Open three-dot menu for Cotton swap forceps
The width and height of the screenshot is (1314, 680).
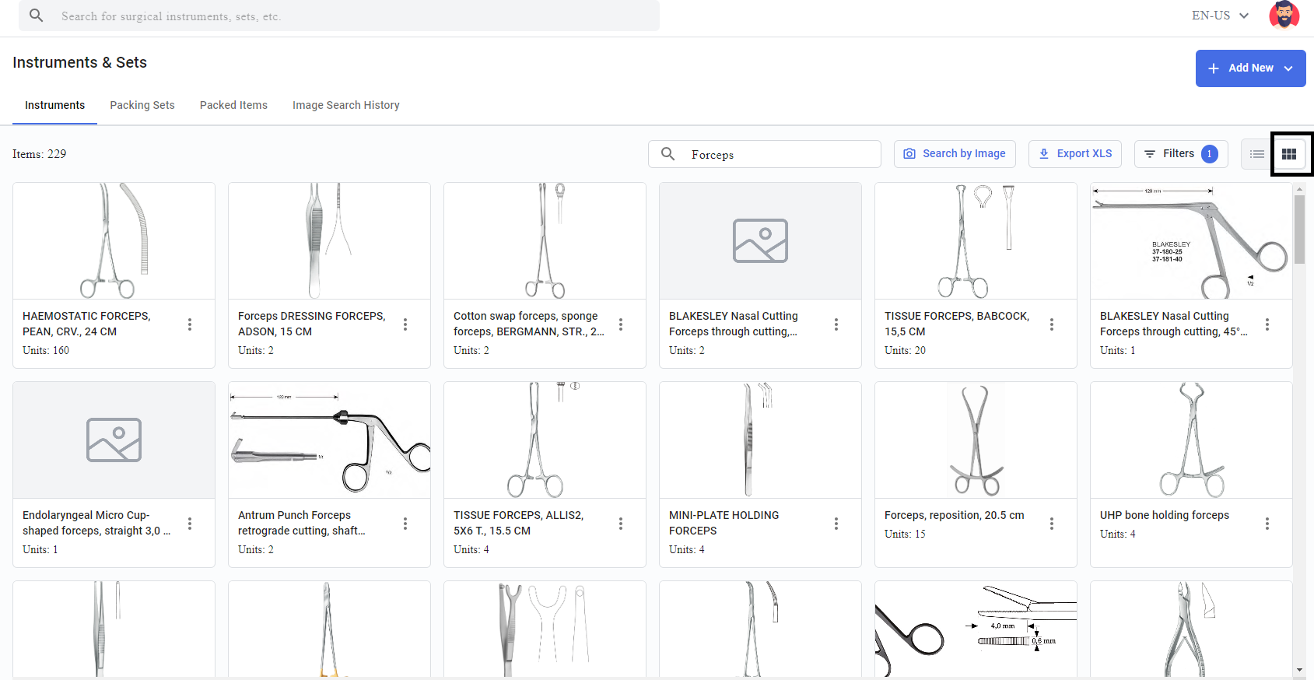[621, 324]
